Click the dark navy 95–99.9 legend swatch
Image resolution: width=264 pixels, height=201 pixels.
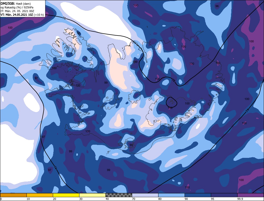click(224, 195)
